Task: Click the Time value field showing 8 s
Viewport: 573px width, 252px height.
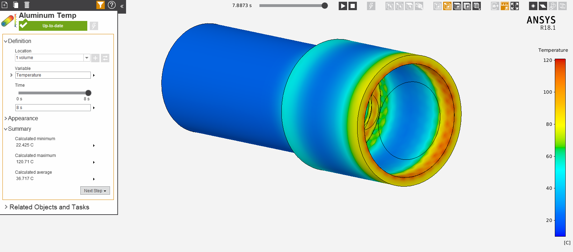Action: click(x=53, y=108)
